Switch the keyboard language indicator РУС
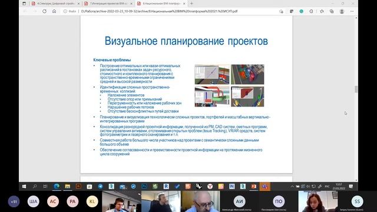The height and width of the screenshot is (212, 377). (x=327, y=187)
